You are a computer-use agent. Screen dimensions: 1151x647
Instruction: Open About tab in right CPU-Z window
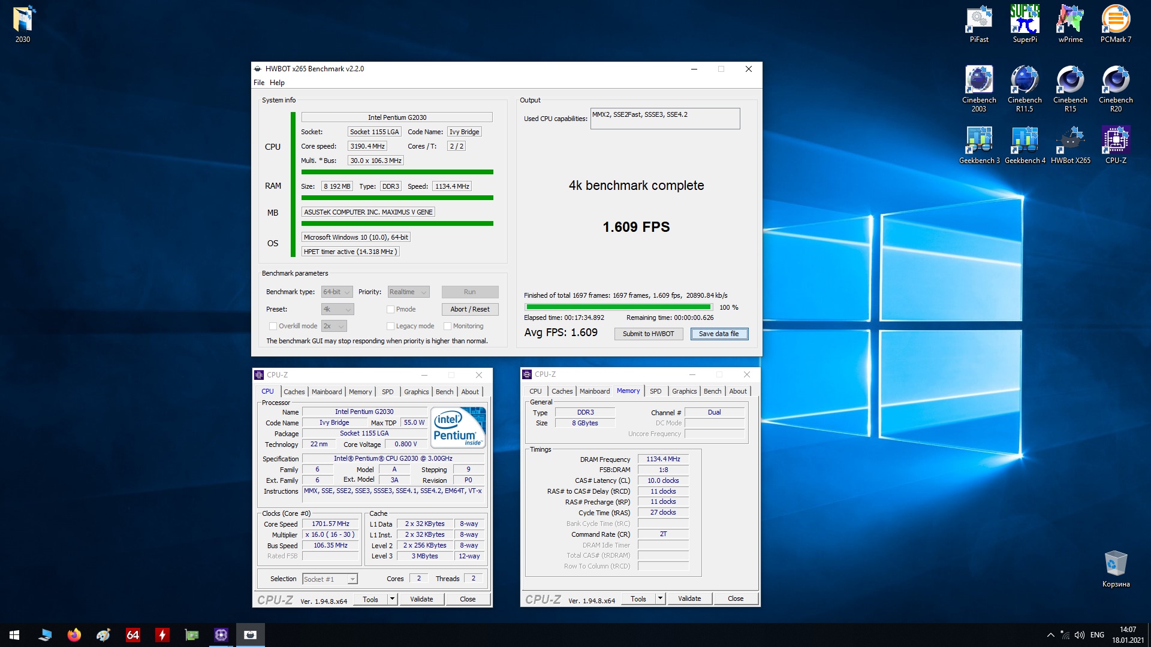pyautogui.click(x=738, y=391)
